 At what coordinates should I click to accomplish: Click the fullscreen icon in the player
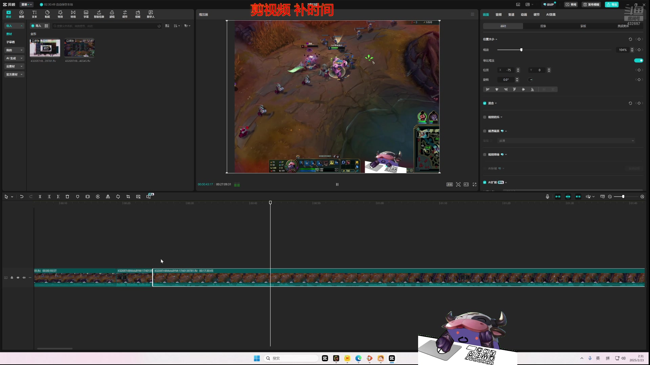[475, 185]
